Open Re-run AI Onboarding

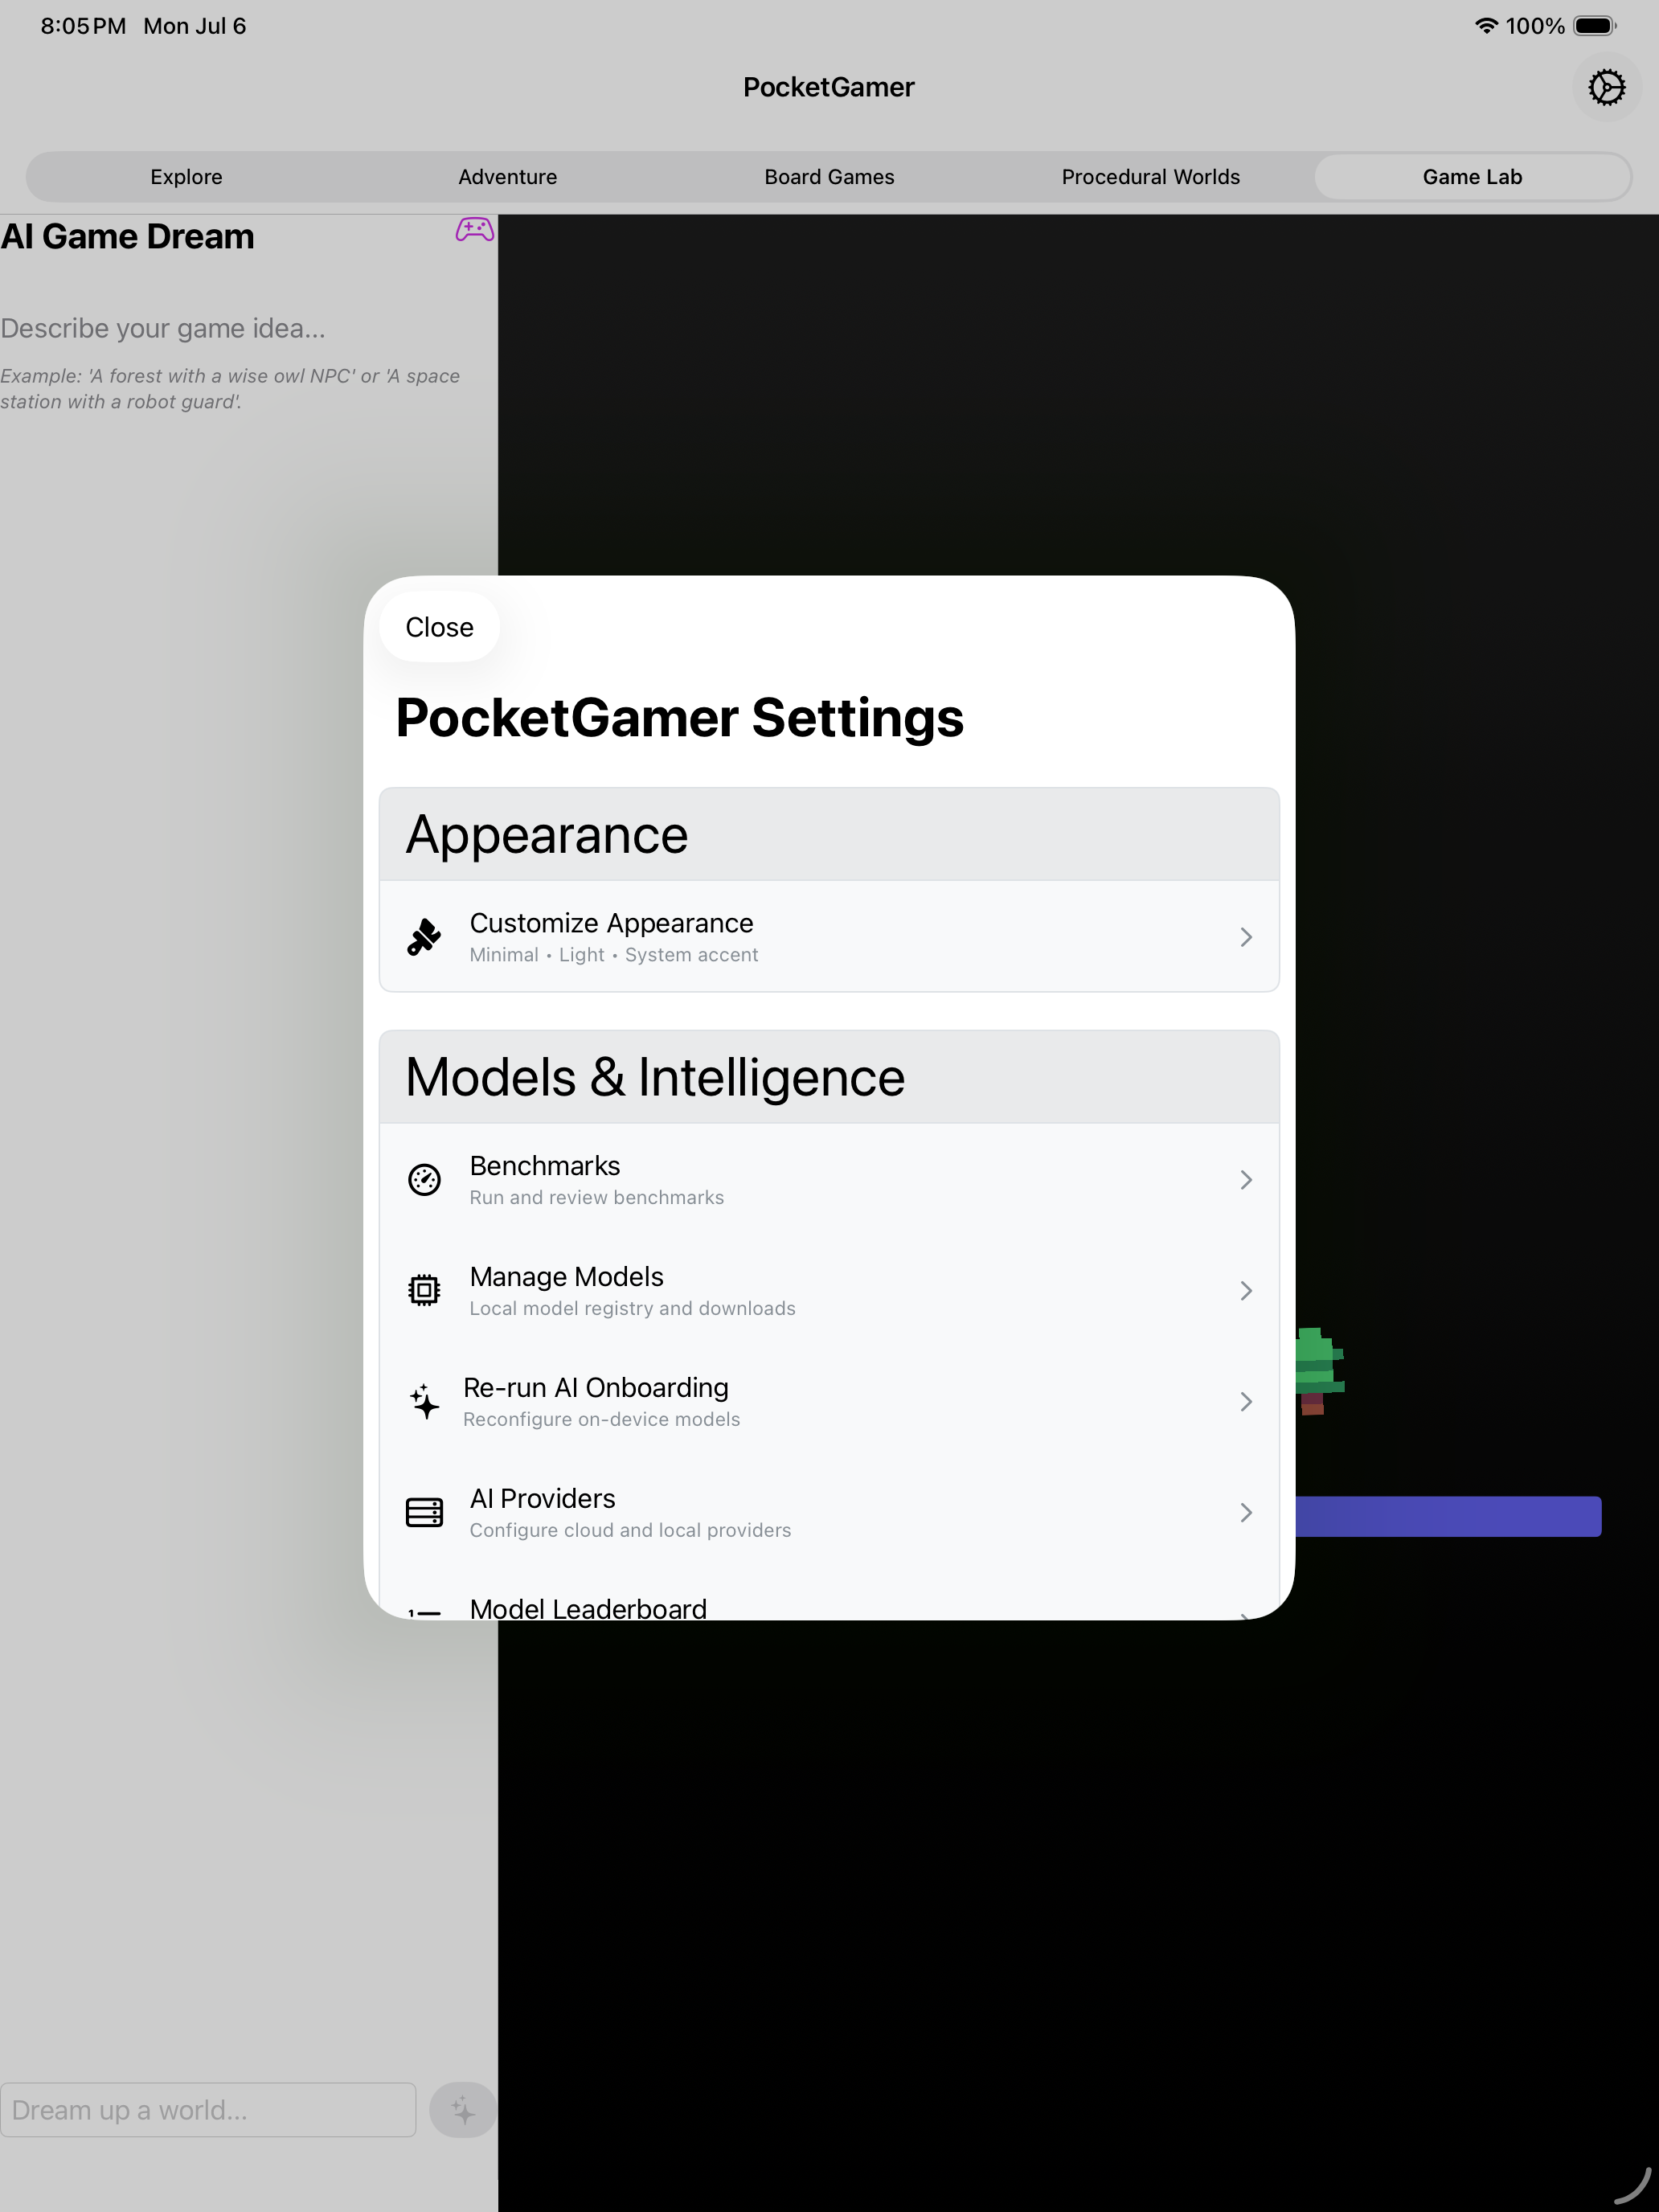[829, 1402]
